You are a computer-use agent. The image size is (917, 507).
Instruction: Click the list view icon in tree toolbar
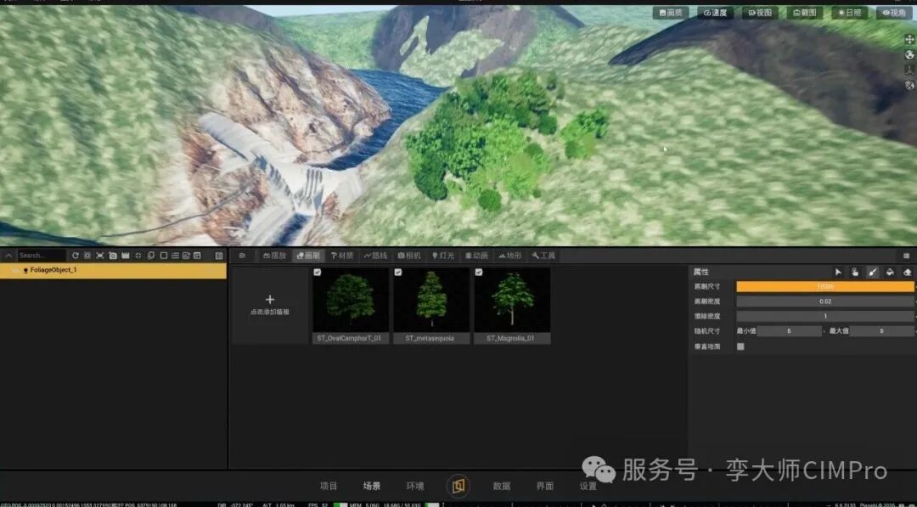175,256
